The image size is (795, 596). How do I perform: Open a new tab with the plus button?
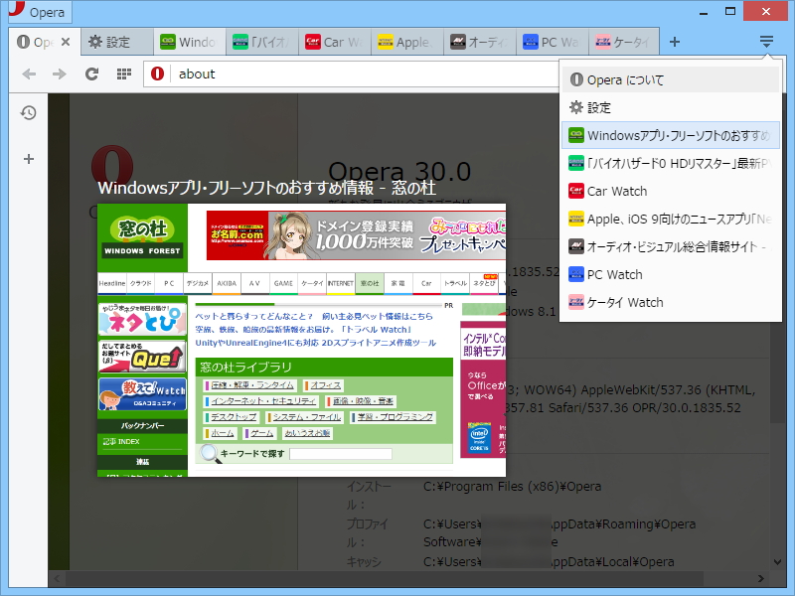click(x=675, y=42)
